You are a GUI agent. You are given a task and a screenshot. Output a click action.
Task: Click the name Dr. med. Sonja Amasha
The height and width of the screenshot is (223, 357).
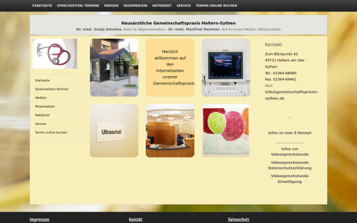(99, 29)
